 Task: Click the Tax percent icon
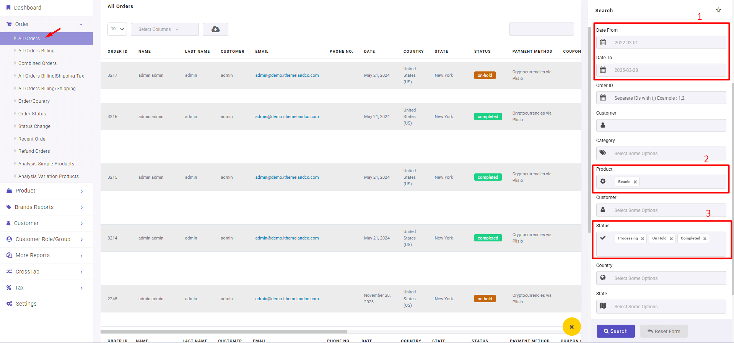[9, 288]
